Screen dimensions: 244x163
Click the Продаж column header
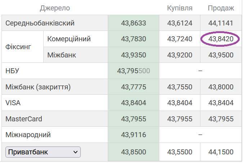[221, 8]
